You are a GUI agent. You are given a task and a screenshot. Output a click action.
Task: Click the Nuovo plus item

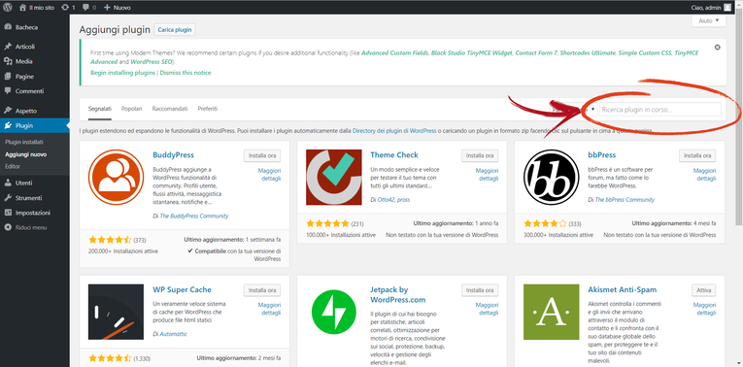point(118,8)
